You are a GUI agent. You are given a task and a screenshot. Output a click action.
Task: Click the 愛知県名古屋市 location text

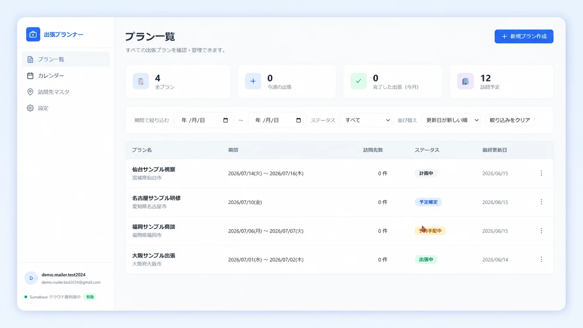[149, 206]
